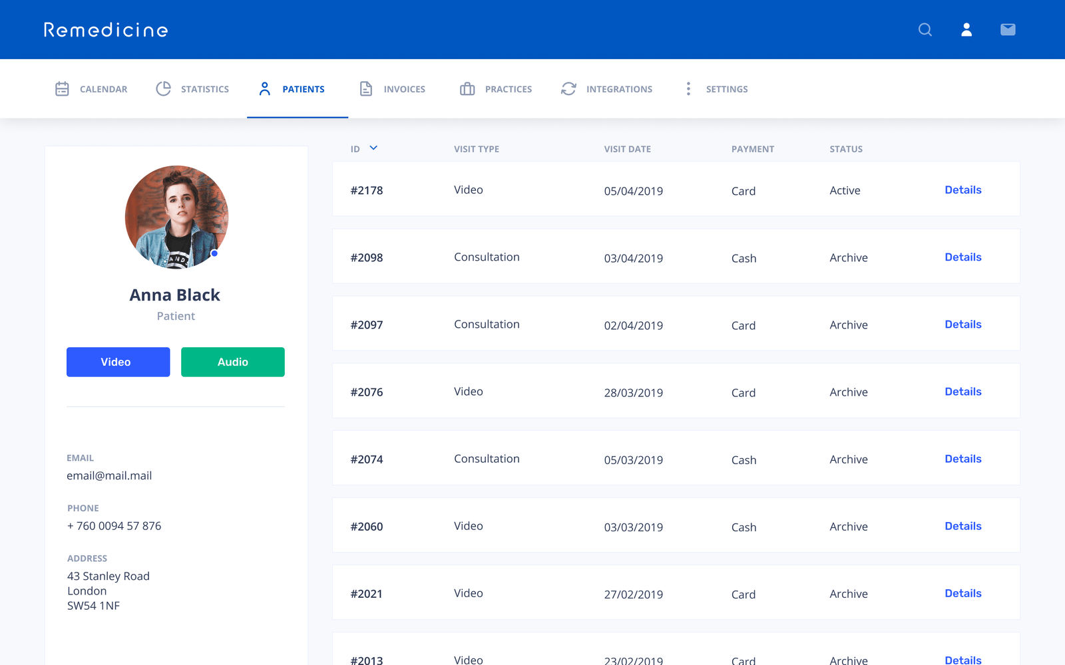This screenshot has width=1065, height=665.
Task: Open the mail envelope icon
Action: 1008,30
